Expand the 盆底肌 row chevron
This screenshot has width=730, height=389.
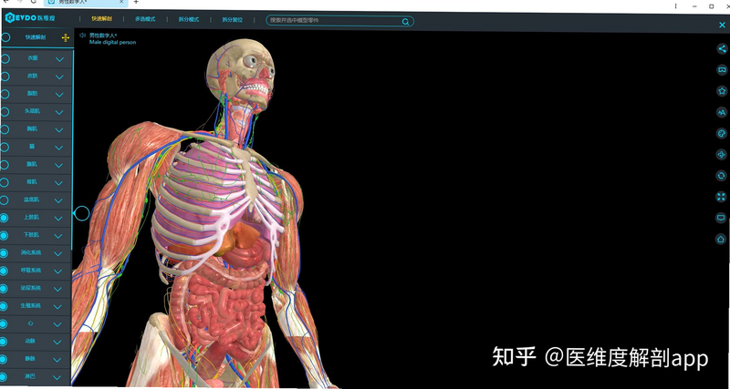(58, 200)
